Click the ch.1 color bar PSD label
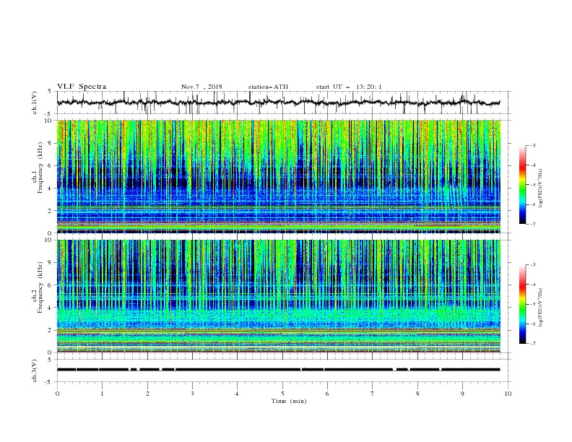Image resolution: width=572 pixels, height=442 pixels. [x=541, y=188]
